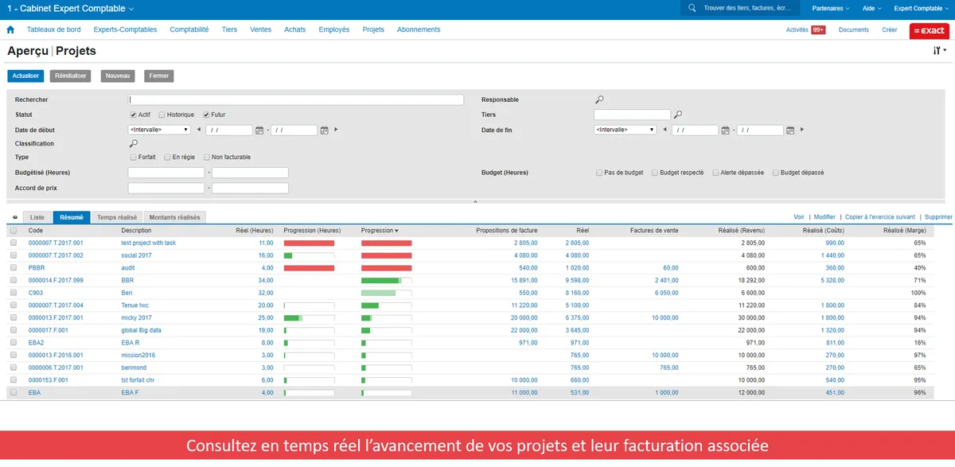Expand the Date de début Intervalle dropdown
The height and width of the screenshot is (467, 955).
click(159, 130)
